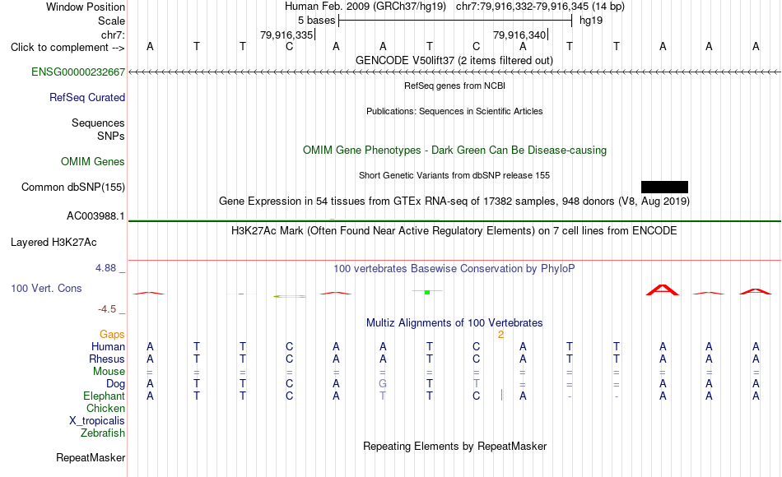Open the OMIM Genes track label
782x477 pixels.
pyautogui.click(x=93, y=161)
